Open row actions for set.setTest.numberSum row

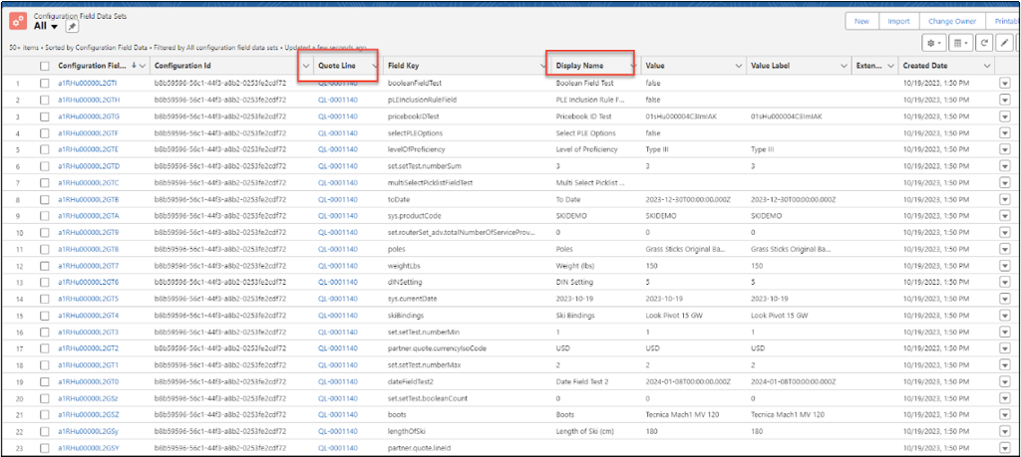pyautogui.click(x=1004, y=166)
